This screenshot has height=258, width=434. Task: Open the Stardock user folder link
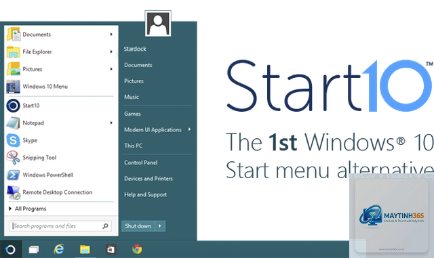[135, 49]
